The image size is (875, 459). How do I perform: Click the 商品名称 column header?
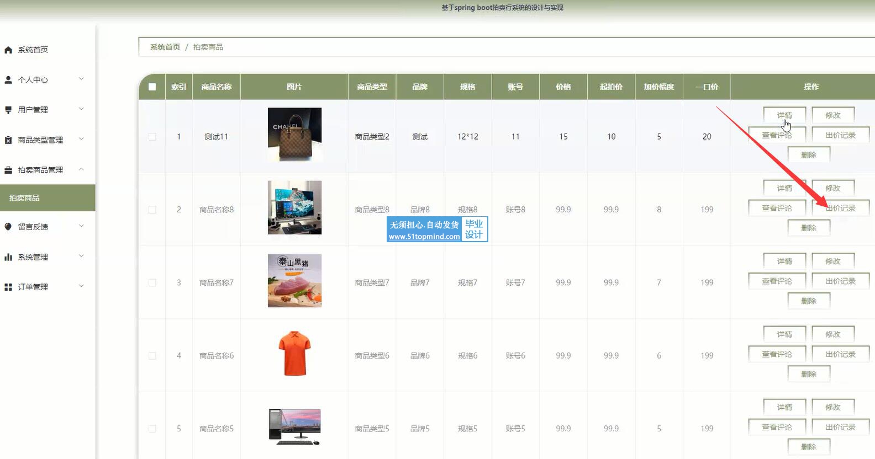[x=217, y=87]
